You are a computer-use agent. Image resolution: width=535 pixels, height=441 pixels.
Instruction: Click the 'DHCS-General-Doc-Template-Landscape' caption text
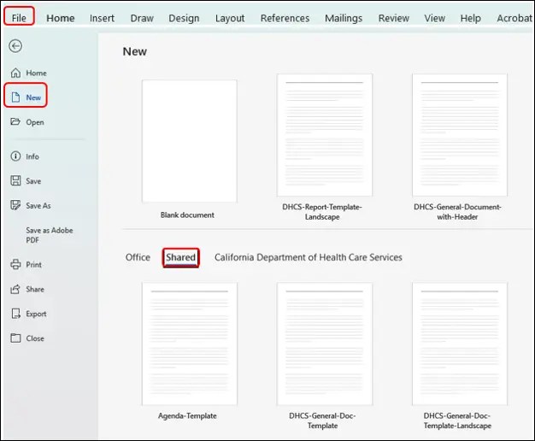[x=457, y=420]
